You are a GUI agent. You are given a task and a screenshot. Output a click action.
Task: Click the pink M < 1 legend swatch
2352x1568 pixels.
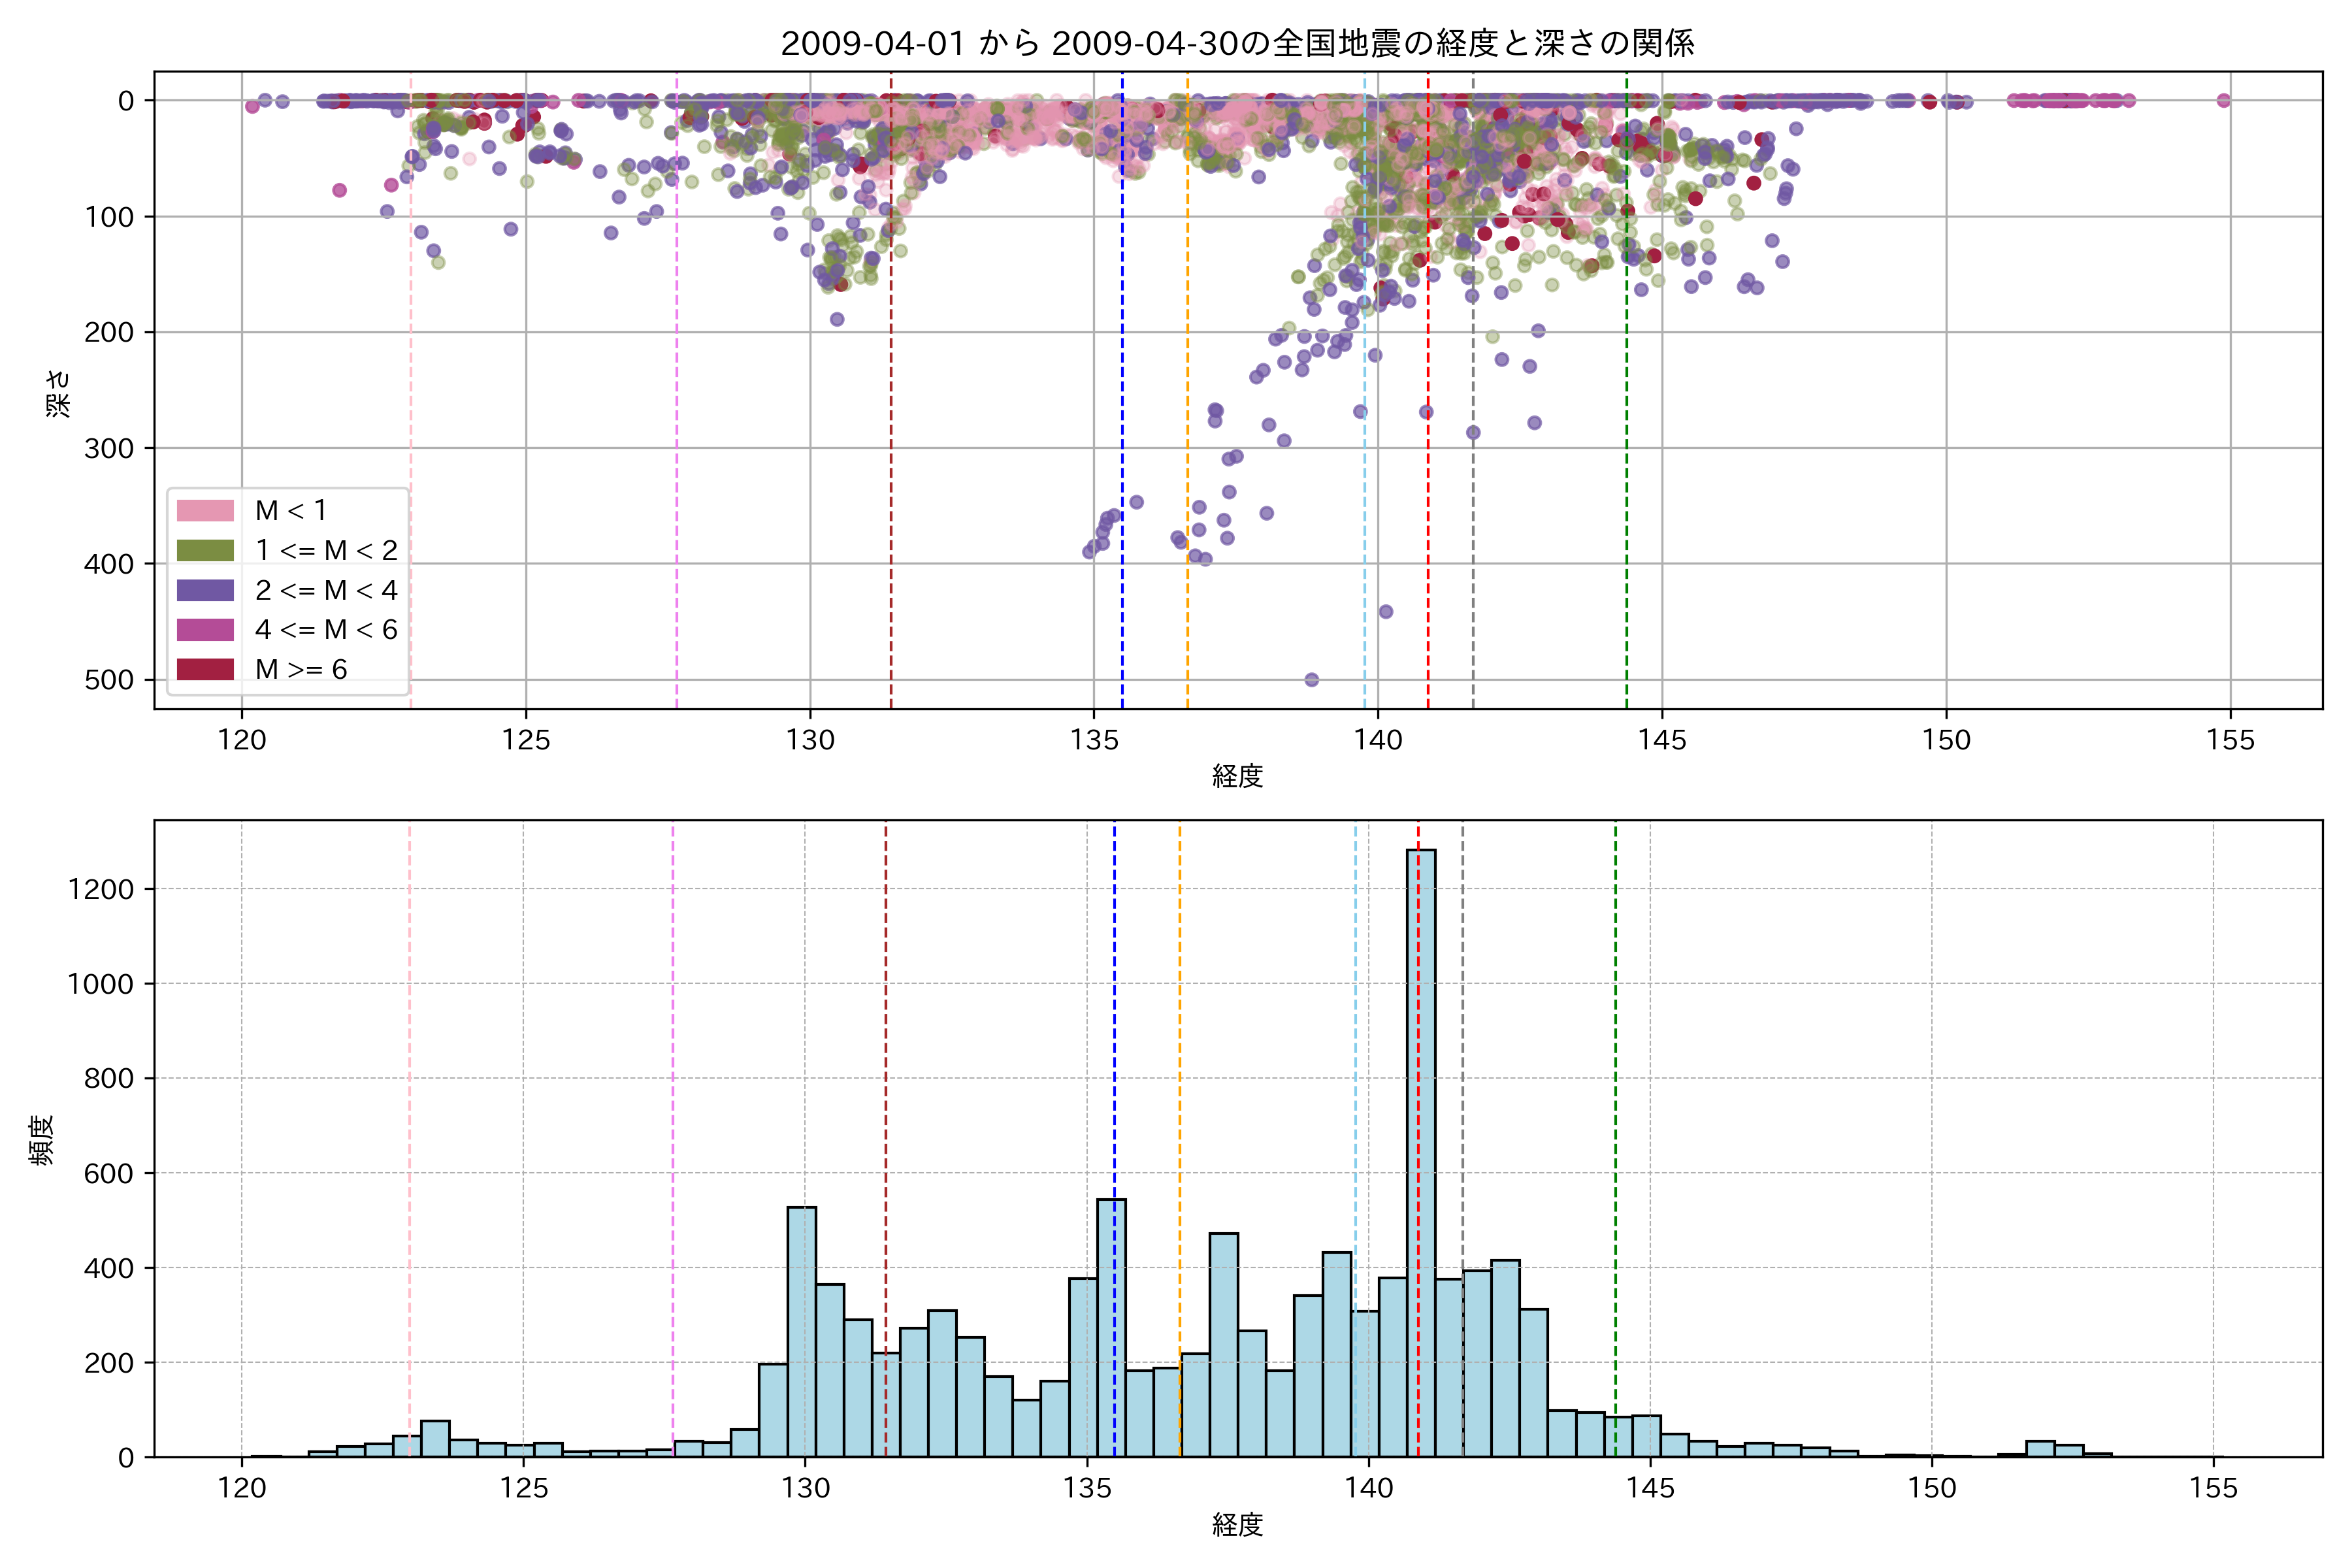click(x=205, y=511)
